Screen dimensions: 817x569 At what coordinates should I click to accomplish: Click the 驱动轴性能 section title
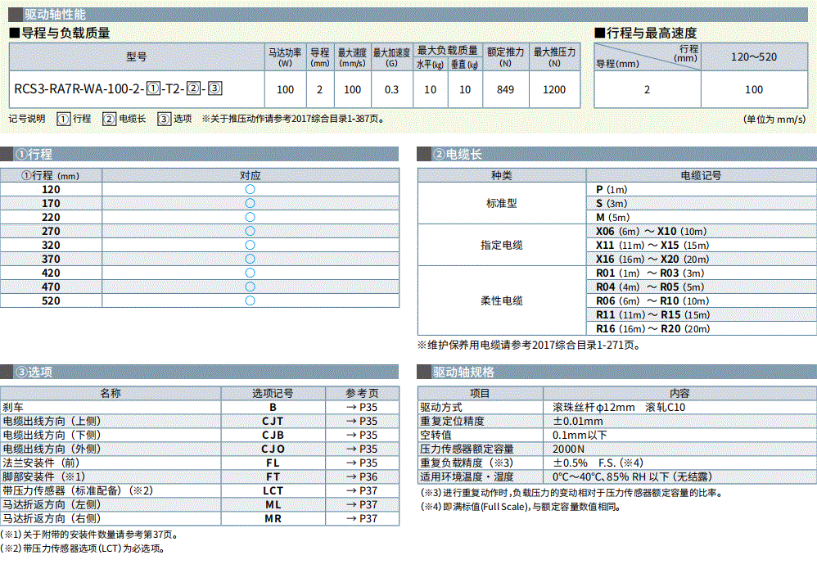click(x=55, y=15)
